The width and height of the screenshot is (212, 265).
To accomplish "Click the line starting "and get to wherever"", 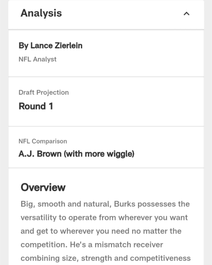I will (101, 231).
